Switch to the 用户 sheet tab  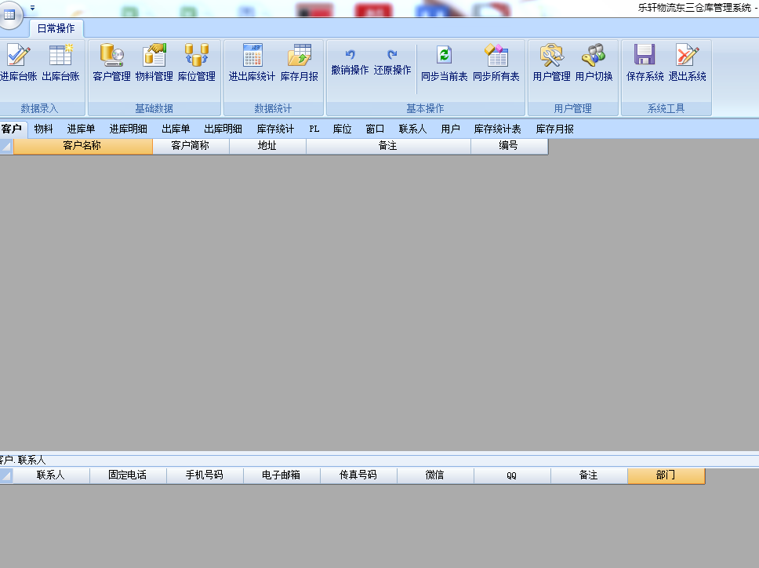pyautogui.click(x=451, y=129)
